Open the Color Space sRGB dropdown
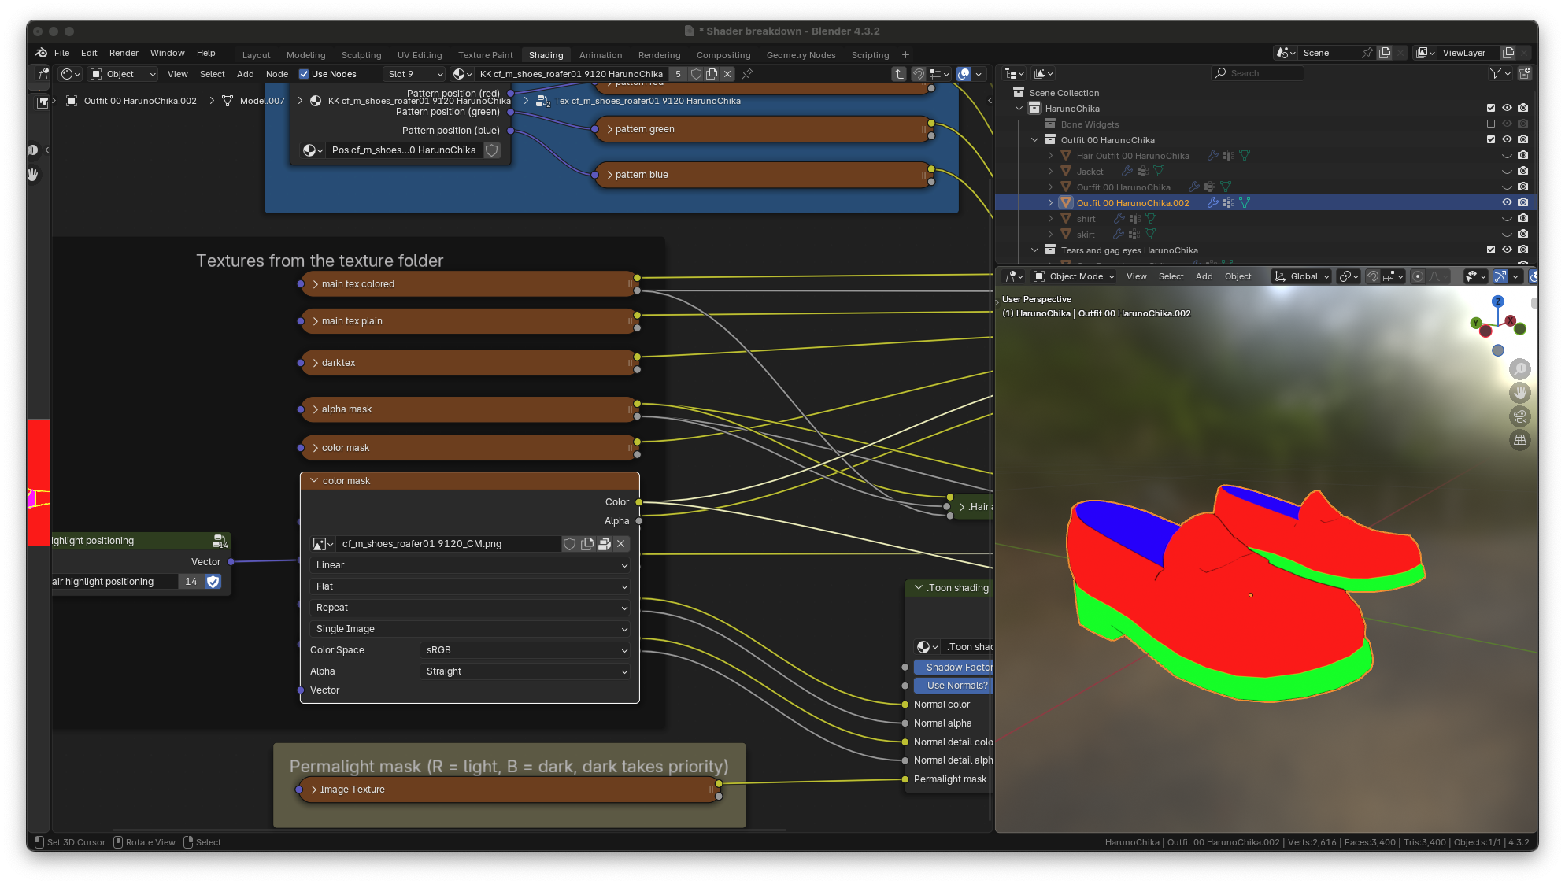This screenshot has width=1565, height=884. pos(525,650)
